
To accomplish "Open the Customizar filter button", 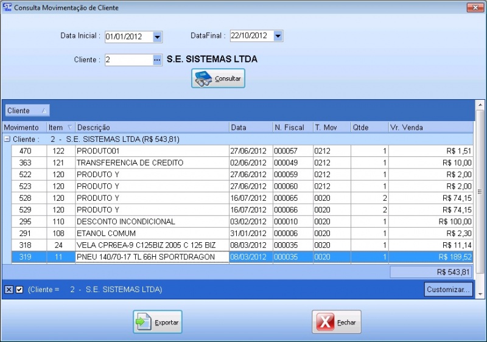I will pos(448,290).
